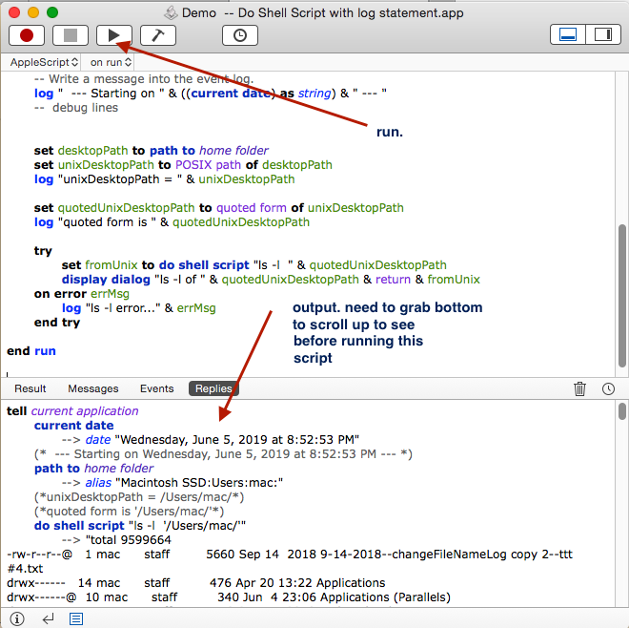629x628 pixels.
Task: Open log history clock icon beside trash
Action: pyautogui.click(x=608, y=388)
